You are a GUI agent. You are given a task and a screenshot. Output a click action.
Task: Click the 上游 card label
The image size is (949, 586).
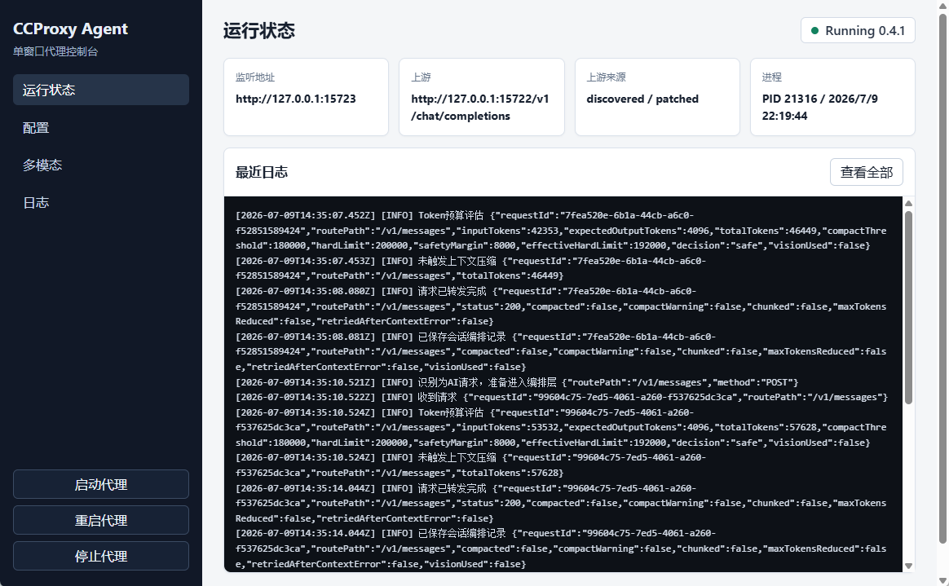[x=421, y=77]
